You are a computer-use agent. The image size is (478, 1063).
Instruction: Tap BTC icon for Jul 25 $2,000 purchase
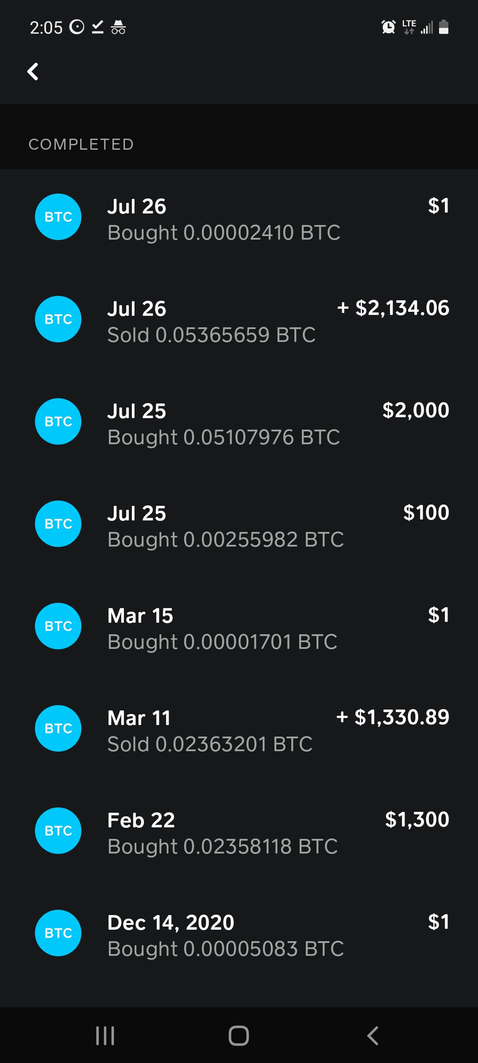(x=58, y=422)
